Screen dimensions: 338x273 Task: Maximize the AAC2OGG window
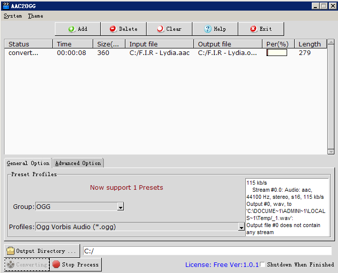pyautogui.click(x=323, y=6)
